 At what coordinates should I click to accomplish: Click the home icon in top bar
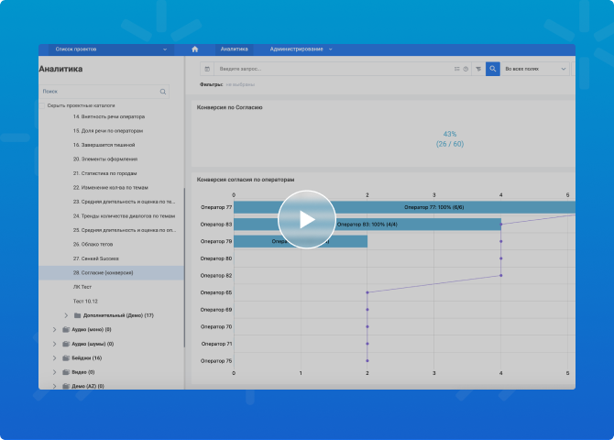(194, 49)
